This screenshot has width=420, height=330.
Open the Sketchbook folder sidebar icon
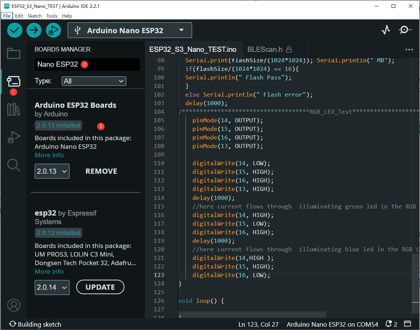(13, 54)
